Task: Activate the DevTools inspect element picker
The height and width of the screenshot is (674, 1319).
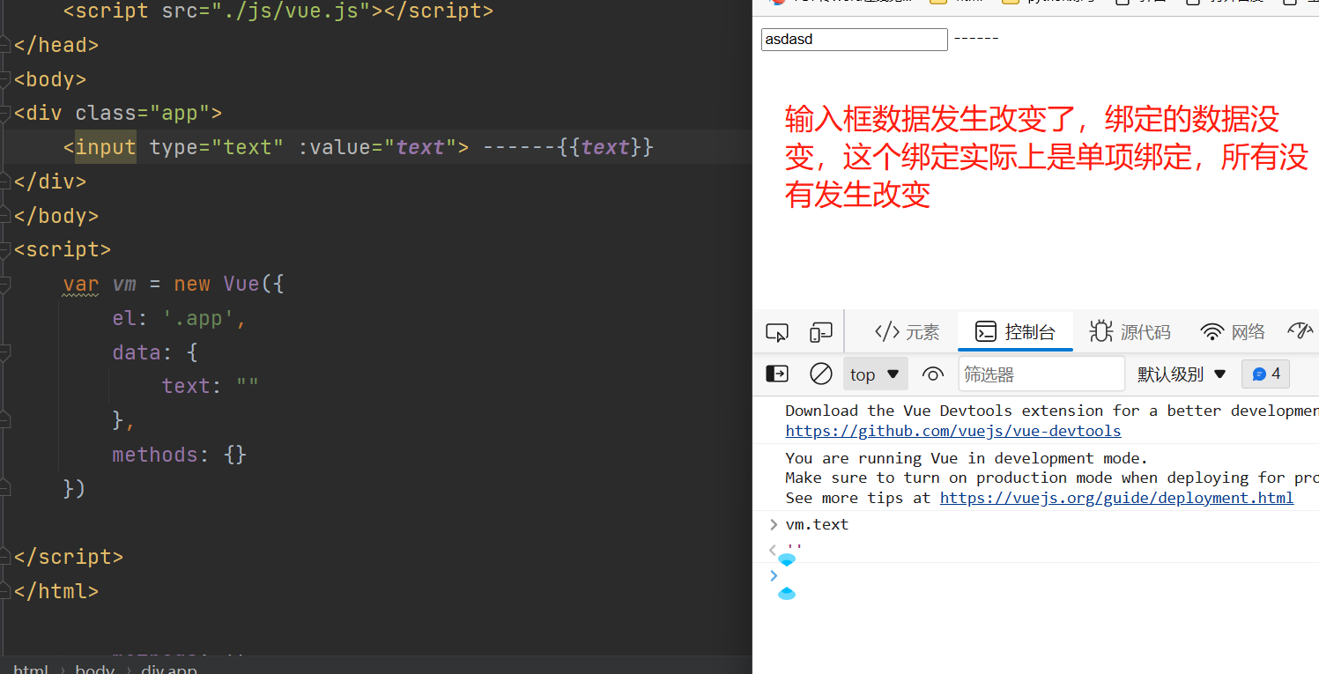Action: (776, 332)
